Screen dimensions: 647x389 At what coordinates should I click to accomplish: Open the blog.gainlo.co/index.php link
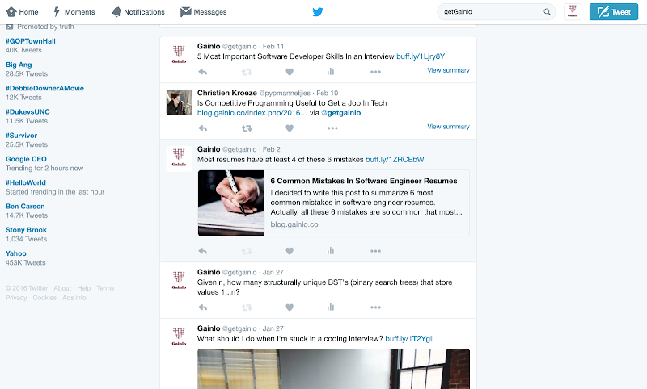pos(252,113)
